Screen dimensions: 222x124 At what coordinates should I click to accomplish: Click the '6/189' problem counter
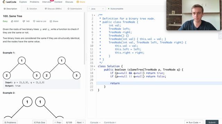tap(69, 123)
